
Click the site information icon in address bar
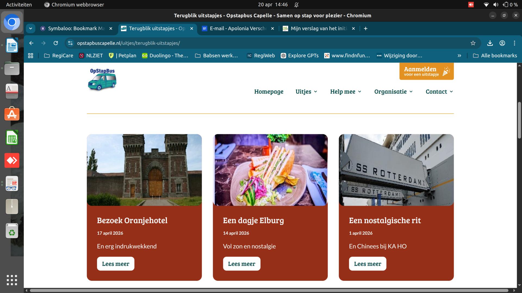70,43
